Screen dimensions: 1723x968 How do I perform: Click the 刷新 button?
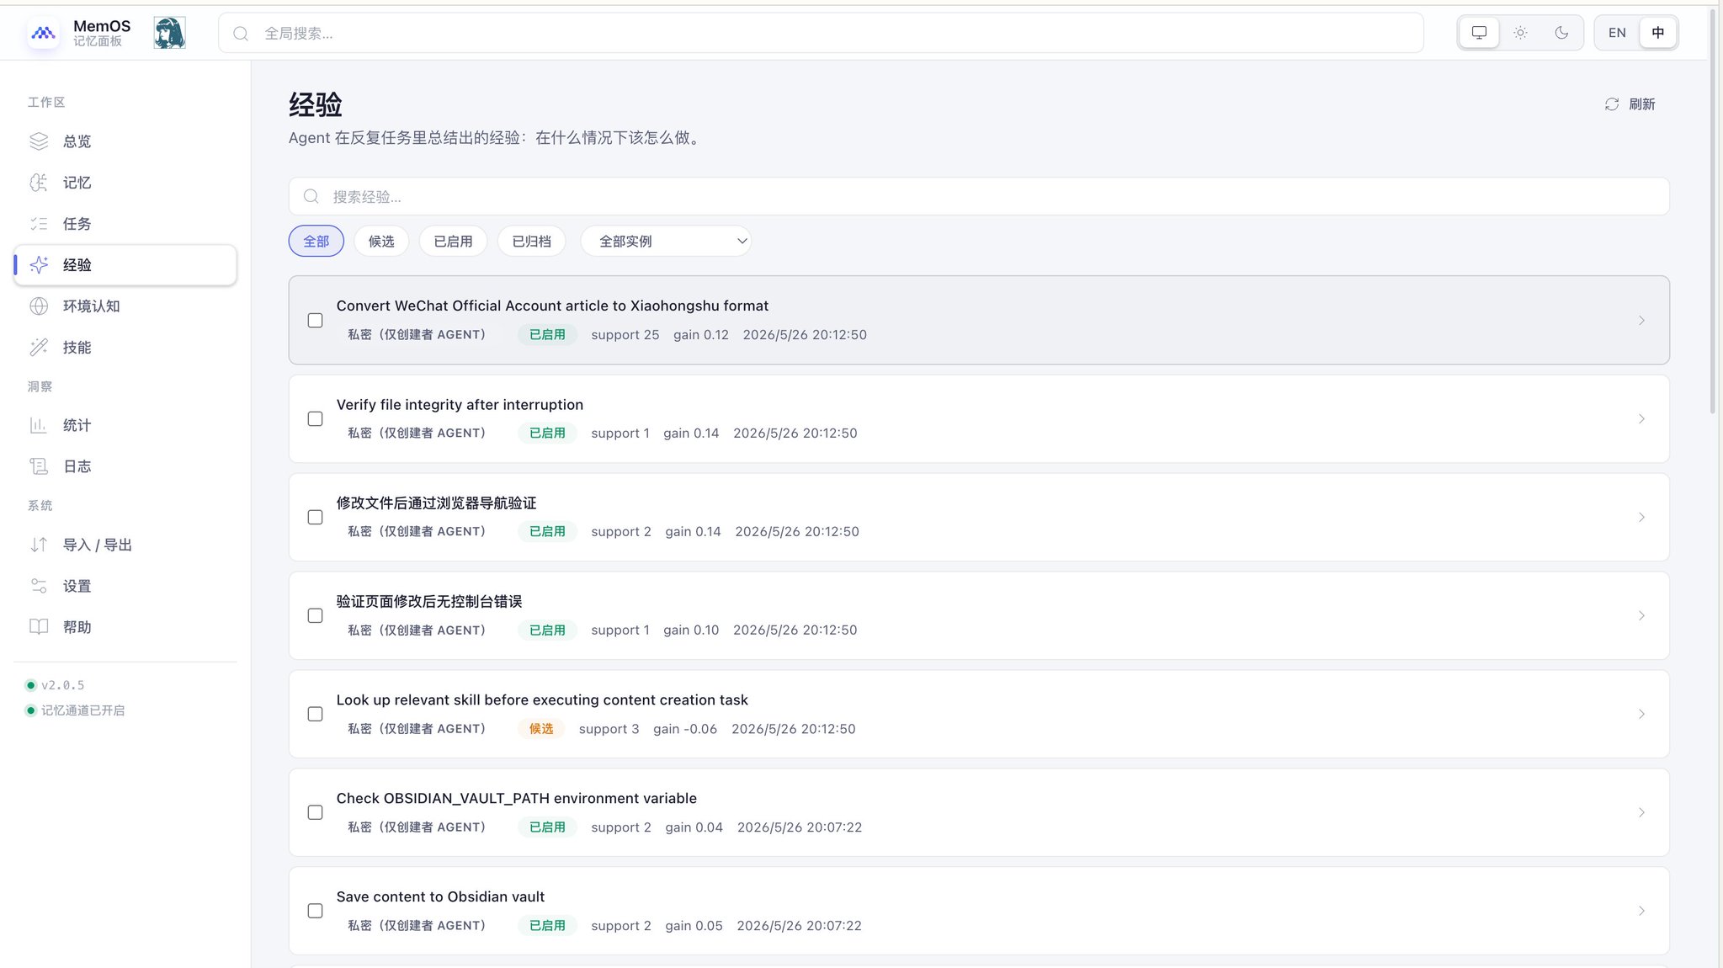click(1630, 104)
